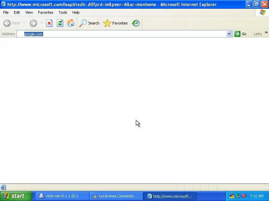Close the Internet Explorer window
269x201 pixels.
point(265,4)
